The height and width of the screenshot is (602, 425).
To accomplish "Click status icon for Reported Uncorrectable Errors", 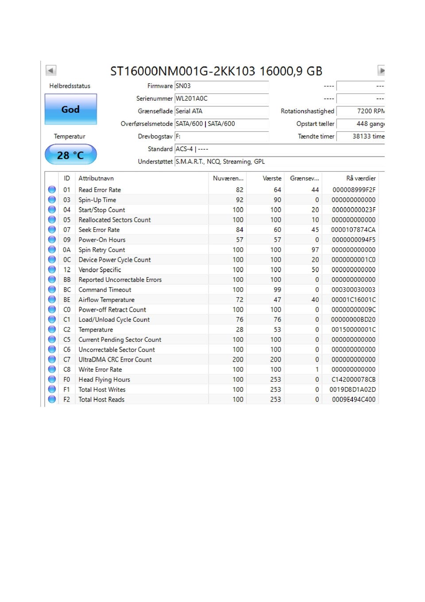I will click(52, 279).
